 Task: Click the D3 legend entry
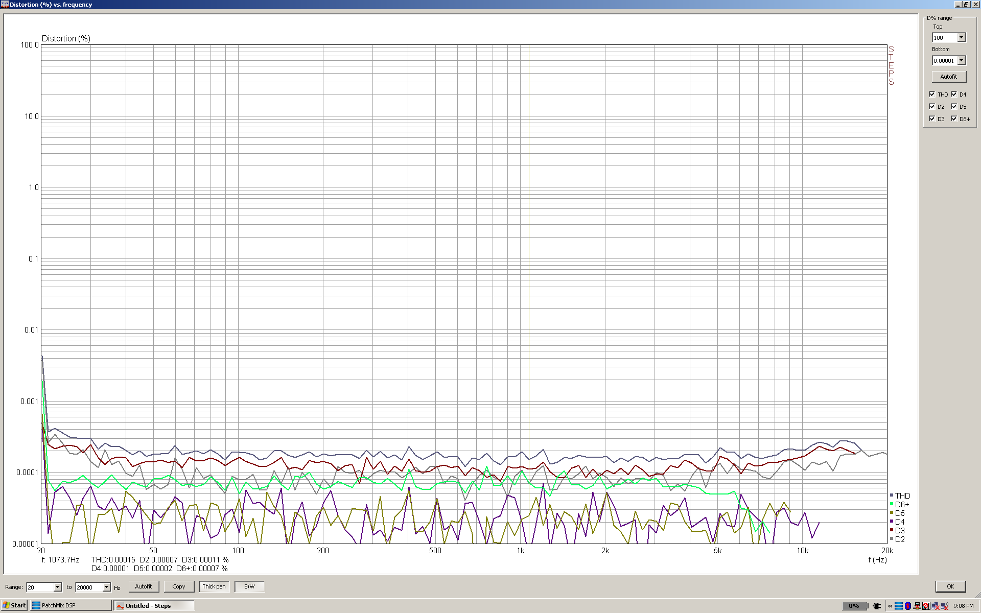coord(898,530)
